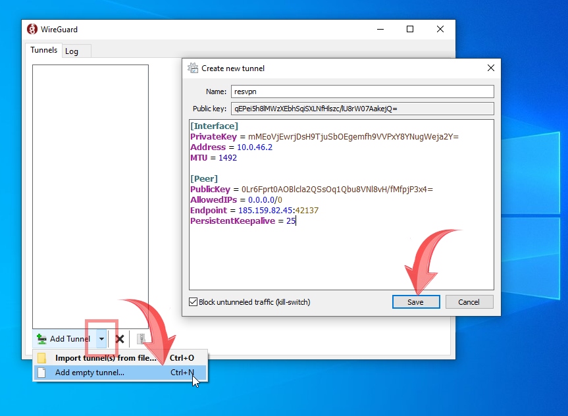Select Import tunnel(s) from file menu entry
This screenshot has height=416, width=568.
(120, 358)
